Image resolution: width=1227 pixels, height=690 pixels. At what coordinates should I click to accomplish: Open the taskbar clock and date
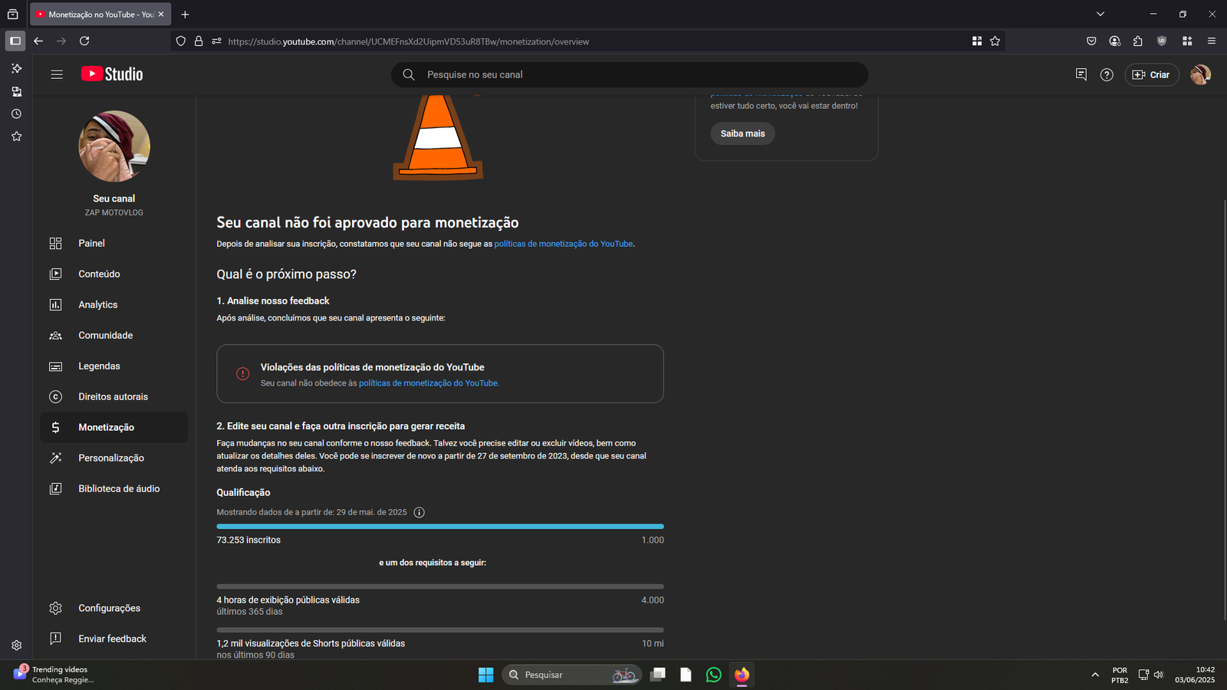1195,675
